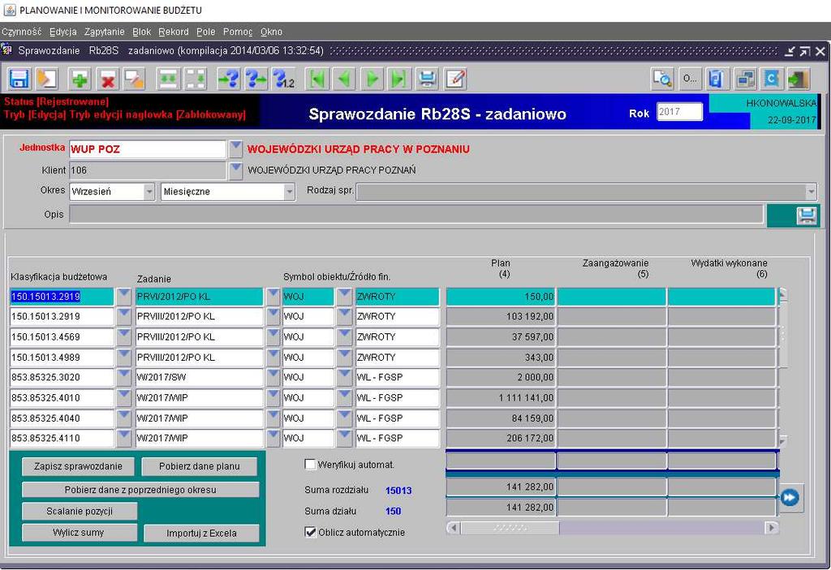Click the question-mark-with-outgoing-arrow query icon
This screenshot has height=570, width=831.
tap(256, 79)
